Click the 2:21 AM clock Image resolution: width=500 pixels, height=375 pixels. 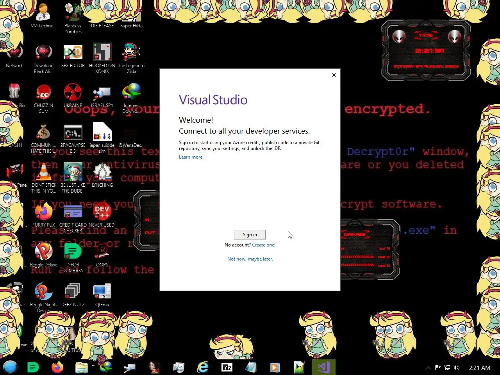[x=479, y=368]
